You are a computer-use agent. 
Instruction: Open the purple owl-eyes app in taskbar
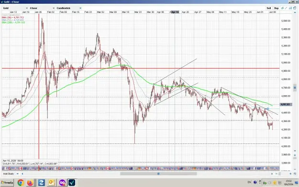click(62, 183)
